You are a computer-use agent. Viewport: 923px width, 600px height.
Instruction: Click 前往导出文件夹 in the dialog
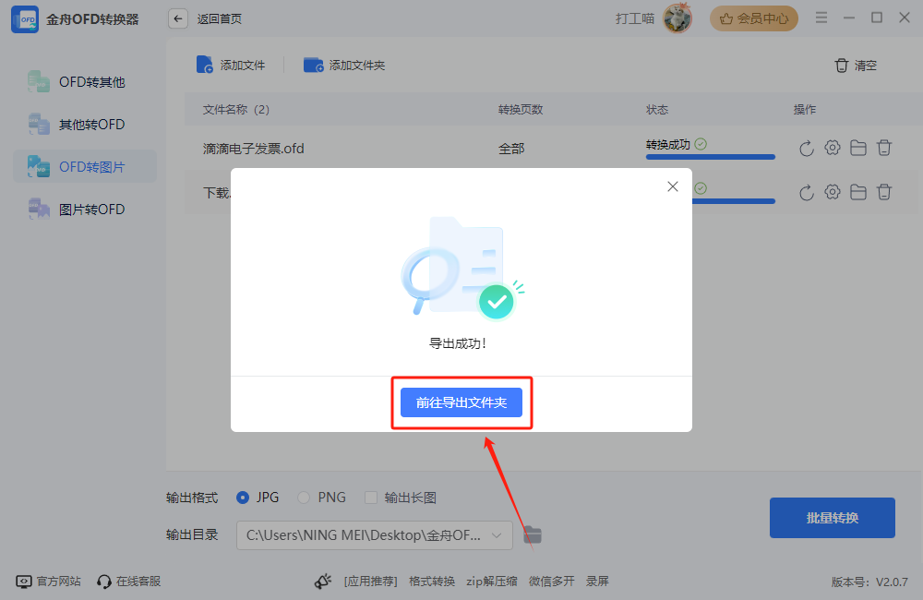(461, 403)
